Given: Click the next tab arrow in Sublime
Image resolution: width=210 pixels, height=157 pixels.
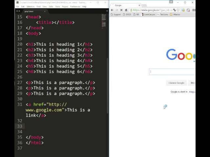Looking at the screenshot, I should tap(19, 11).
